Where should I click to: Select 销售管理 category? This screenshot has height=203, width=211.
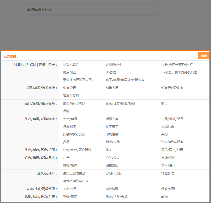(x=69, y=88)
